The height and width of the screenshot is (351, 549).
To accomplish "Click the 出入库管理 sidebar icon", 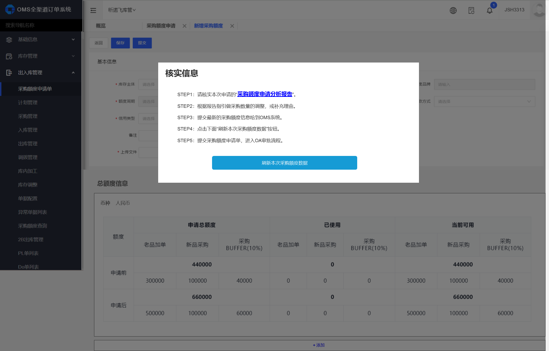I will (9, 72).
